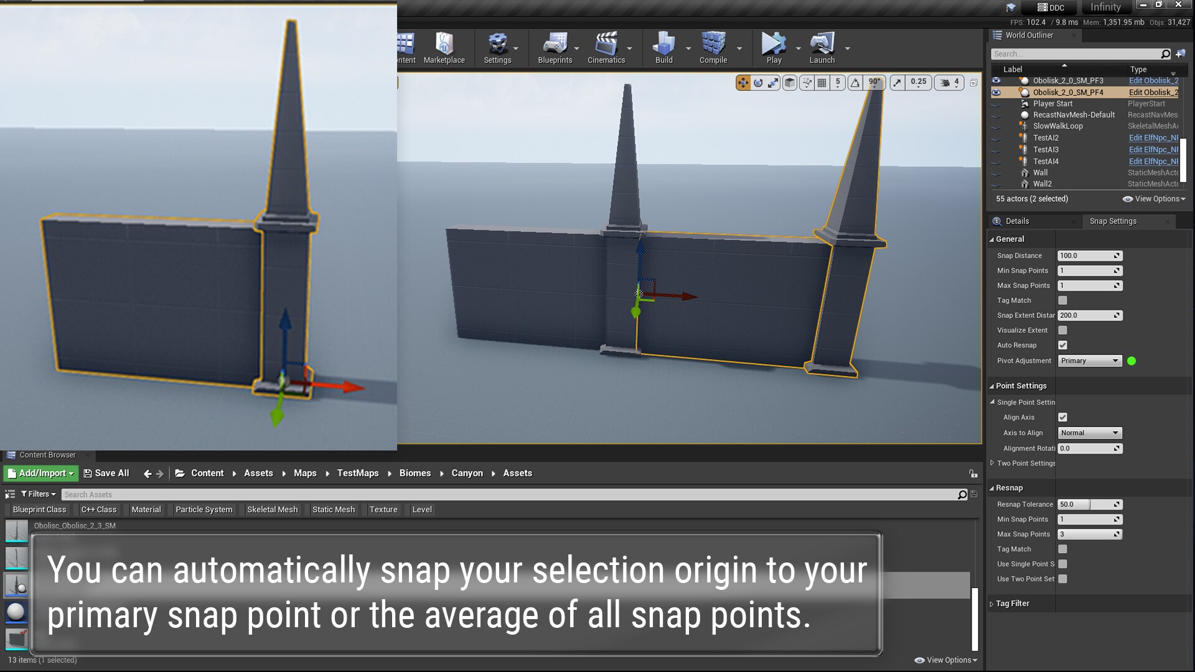Image resolution: width=1195 pixels, height=672 pixels.
Task: Open Edit ElfNpc link for TestAI2
Action: pos(1153,138)
